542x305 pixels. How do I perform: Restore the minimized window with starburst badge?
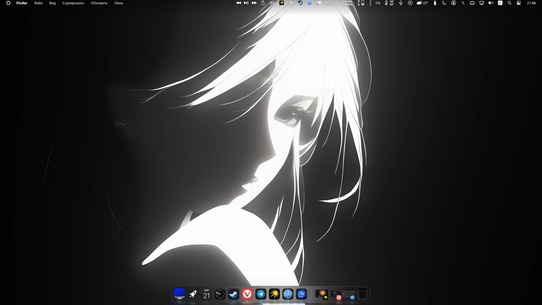click(322, 295)
